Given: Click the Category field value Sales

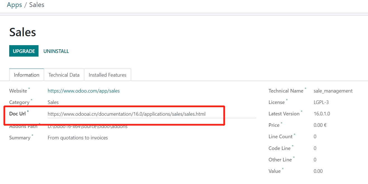Looking at the screenshot, I should coord(53,102).
